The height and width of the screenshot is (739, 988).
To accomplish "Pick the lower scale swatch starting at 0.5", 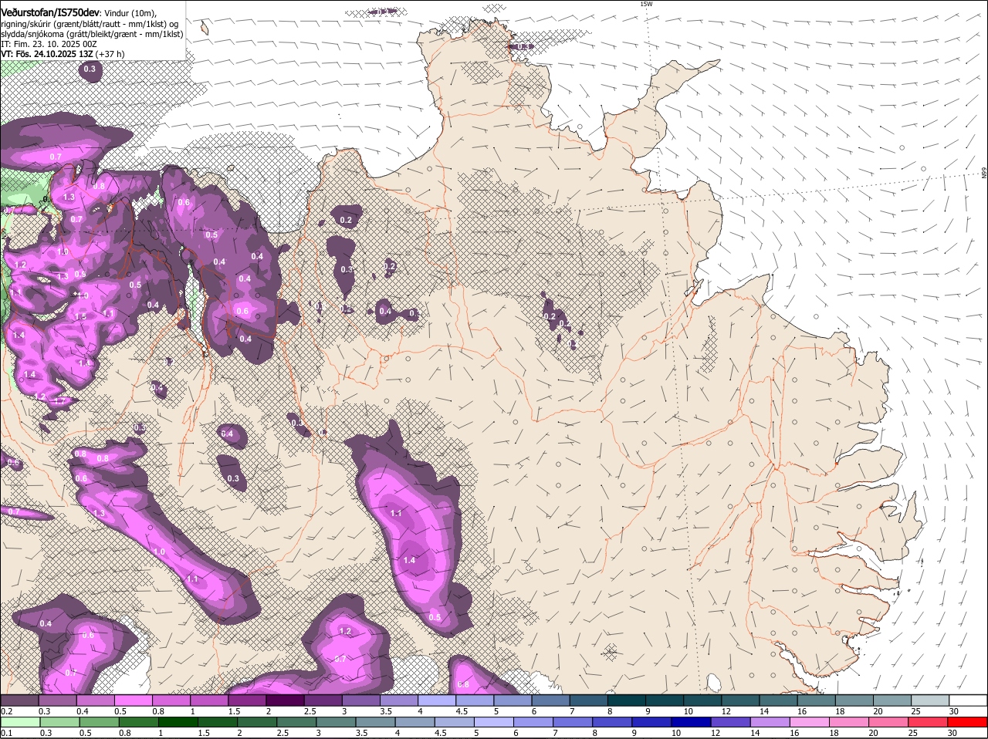I will tap(99, 723).
